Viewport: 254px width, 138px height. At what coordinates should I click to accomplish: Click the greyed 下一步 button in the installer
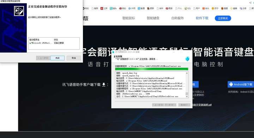[170, 105]
